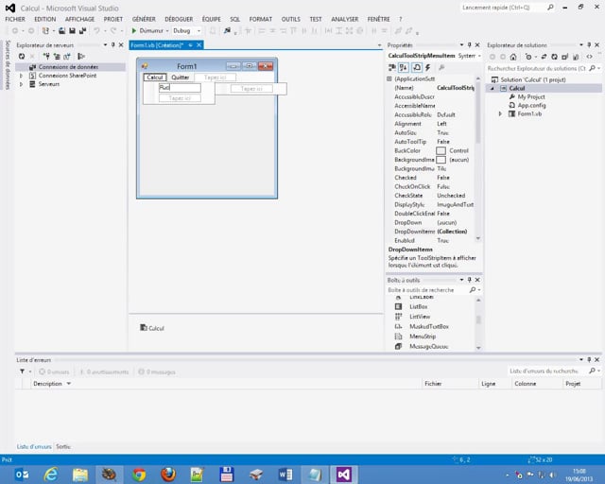Click the BackColor color swatch
This screenshot has width=605, height=484.
click(x=441, y=151)
